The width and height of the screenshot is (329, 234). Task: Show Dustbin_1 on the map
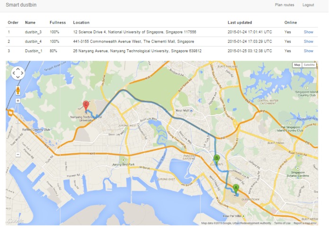[309, 51]
